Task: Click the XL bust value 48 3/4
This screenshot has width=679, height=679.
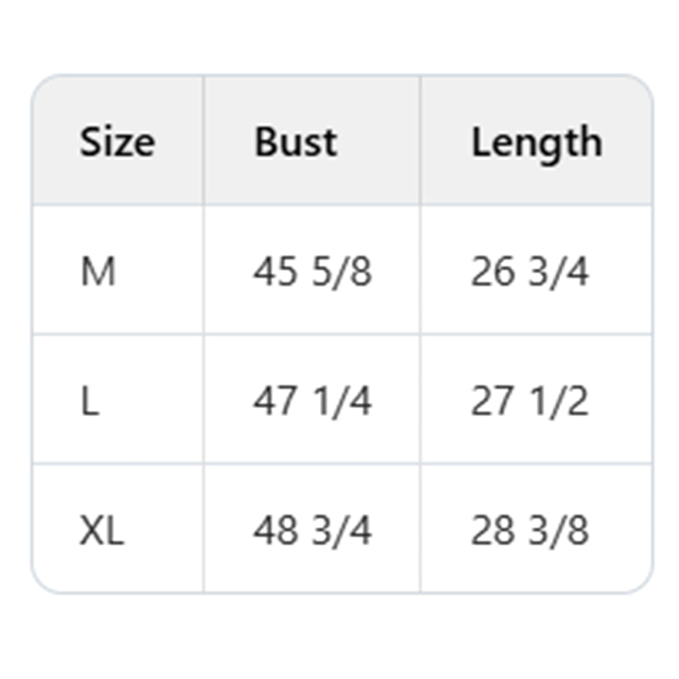Action: pyautogui.click(x=311, y=530)
